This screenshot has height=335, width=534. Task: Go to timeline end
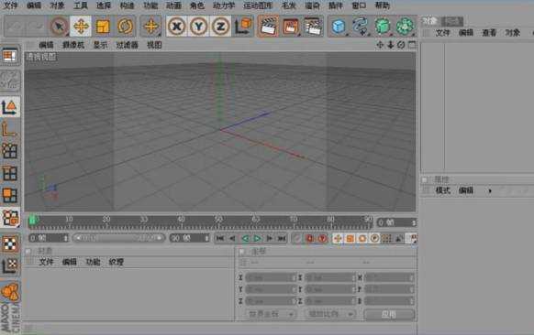click(282, 239)
